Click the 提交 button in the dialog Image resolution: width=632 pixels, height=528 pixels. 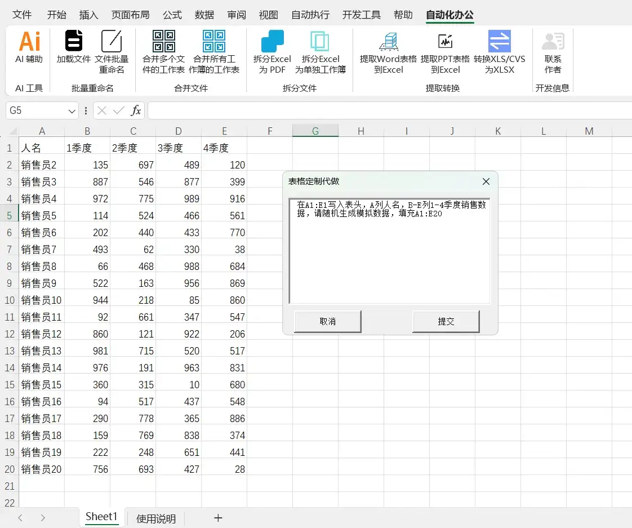(x=446, y=321)
